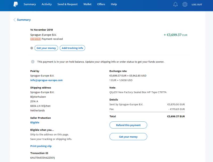Click the grey help icon beside Get your money
Image resolution: width=213 pixels, height=162 pixels.
click(32, 48)
